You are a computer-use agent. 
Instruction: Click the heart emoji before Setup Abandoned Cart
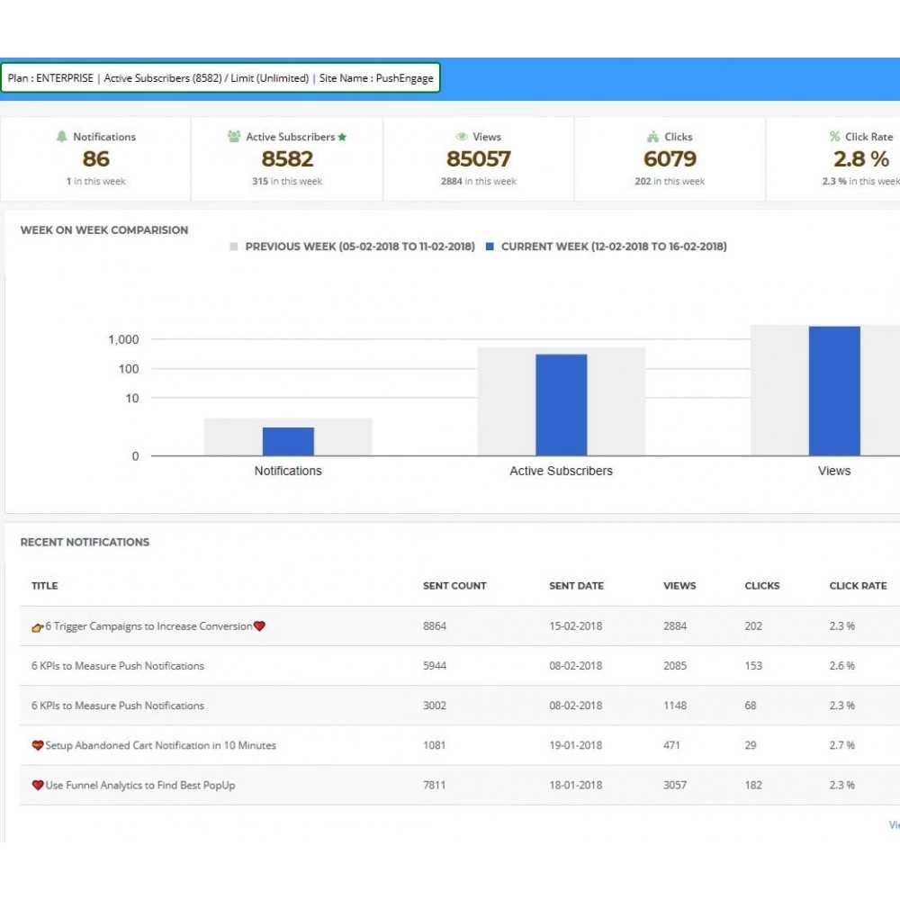click(37, 745)
